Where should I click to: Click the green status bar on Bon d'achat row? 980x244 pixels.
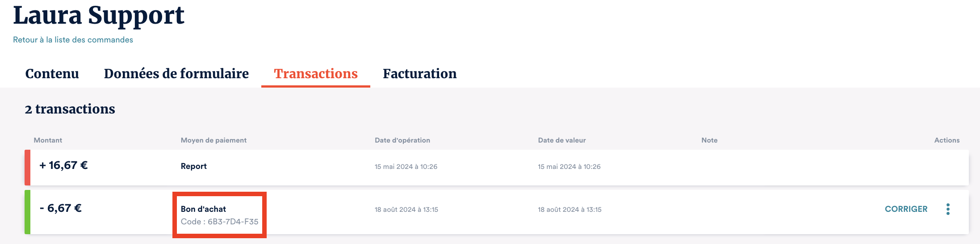(27, 212)
